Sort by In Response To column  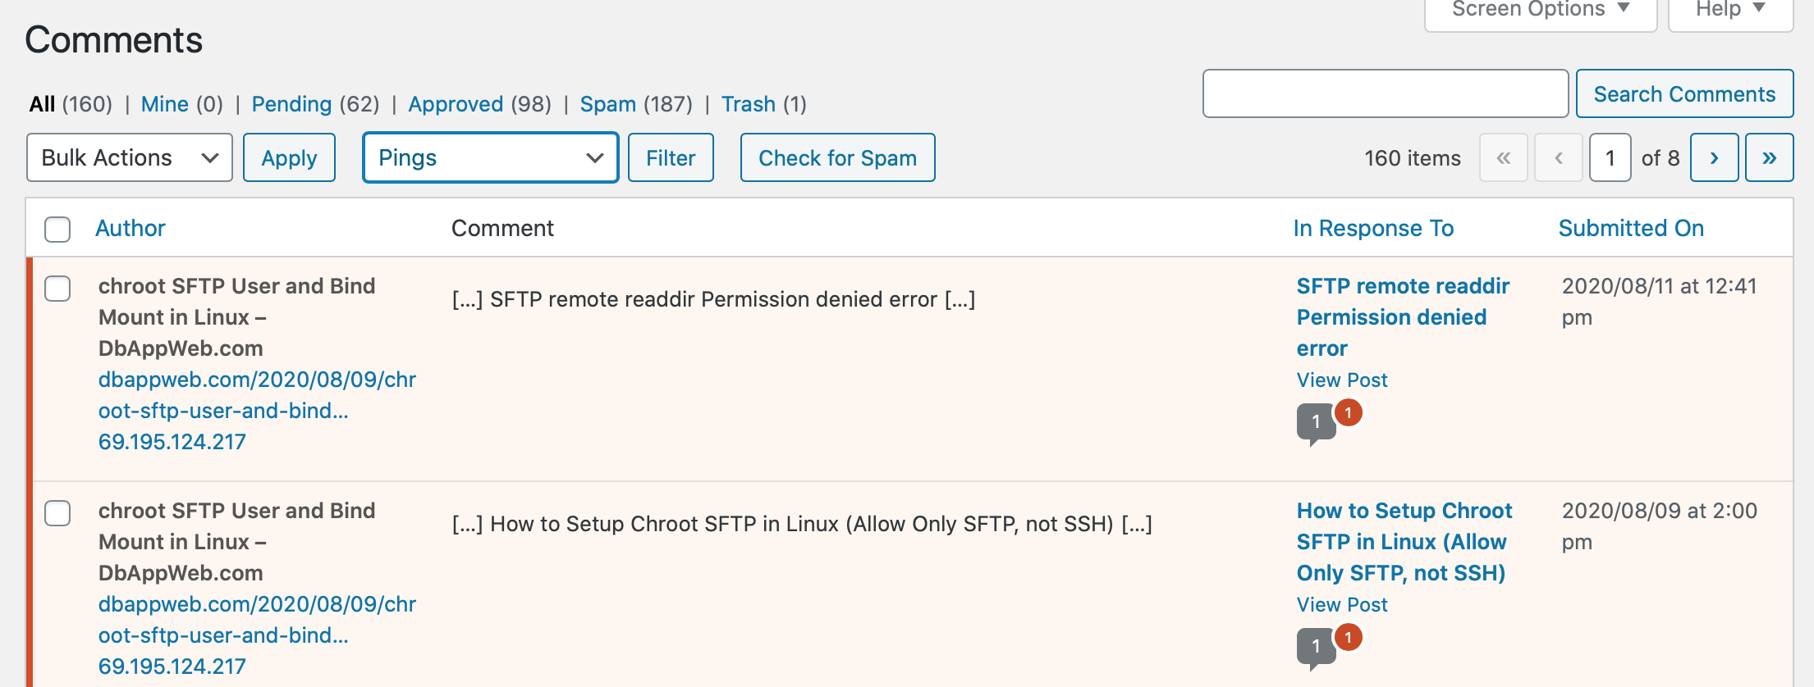click(1373, 228)
